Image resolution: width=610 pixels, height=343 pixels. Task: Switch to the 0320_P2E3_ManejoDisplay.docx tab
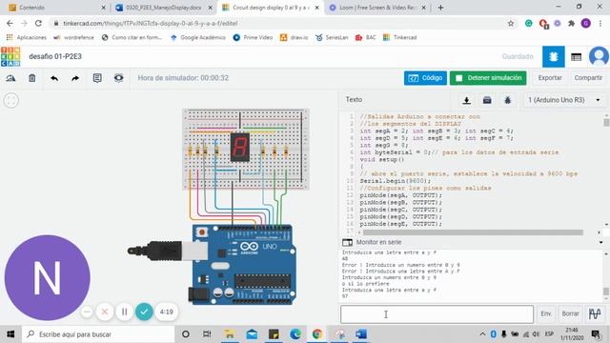click(x=163, y=8)
